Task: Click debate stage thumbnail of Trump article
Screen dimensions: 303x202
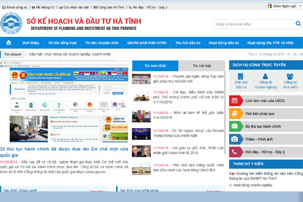Action: [x=141, y=134]
